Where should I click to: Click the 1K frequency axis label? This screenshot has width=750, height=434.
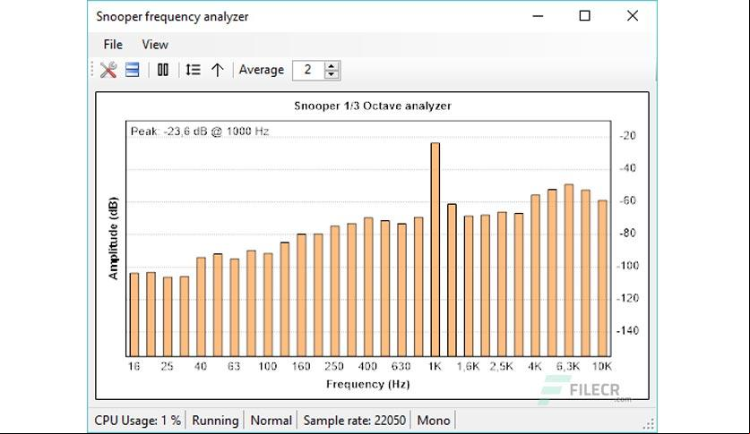(435, 366)
